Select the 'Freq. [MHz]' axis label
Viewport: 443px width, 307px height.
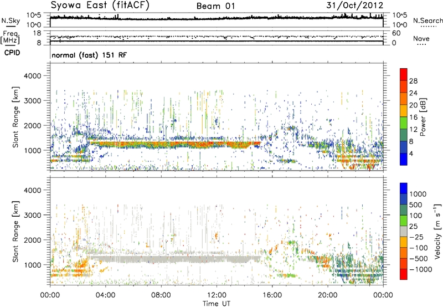pyautogui.click(x=10, y=38)
